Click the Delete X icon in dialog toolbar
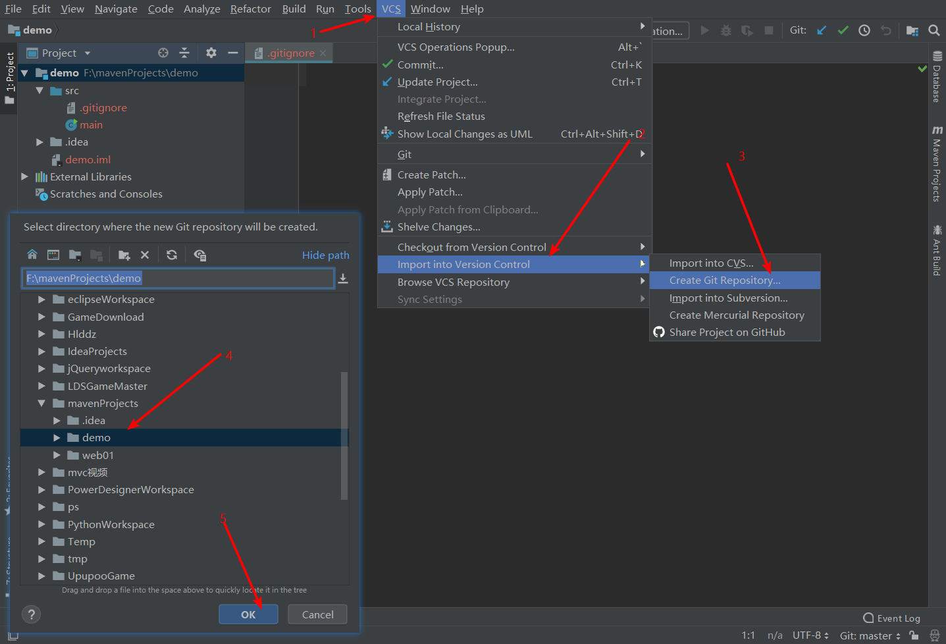The image size is (946, 644). [x=145, y=255]
